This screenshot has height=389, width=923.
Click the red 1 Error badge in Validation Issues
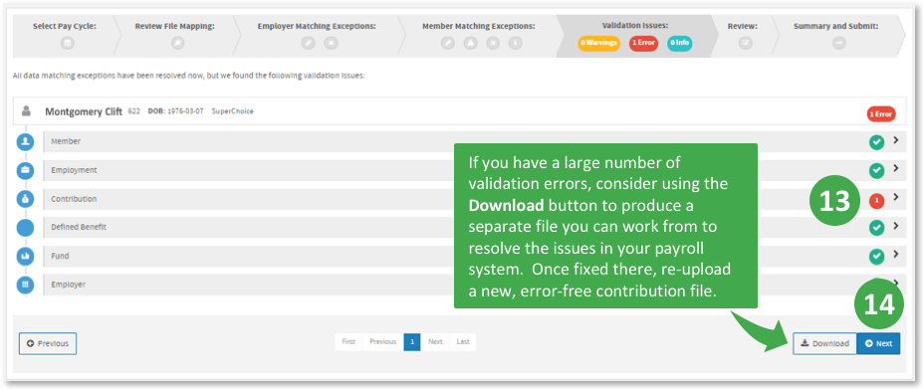(x=643, y=43)
